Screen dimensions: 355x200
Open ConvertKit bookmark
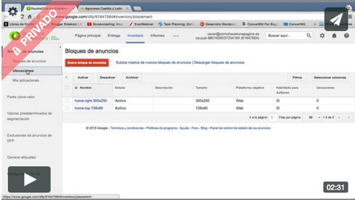click(x=295, y=24)
